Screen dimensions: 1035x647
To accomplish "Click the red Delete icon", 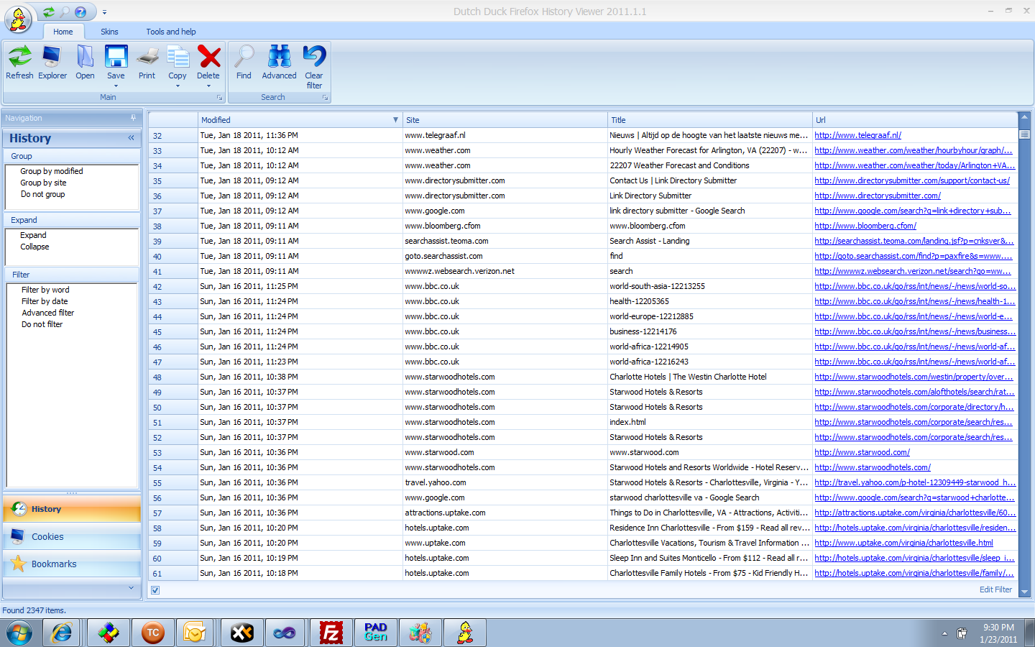I will pos(208,58).
